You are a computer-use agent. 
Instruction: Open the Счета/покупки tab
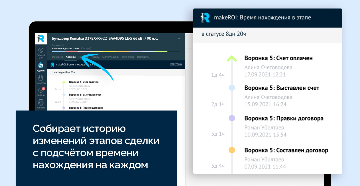(111, 57)
